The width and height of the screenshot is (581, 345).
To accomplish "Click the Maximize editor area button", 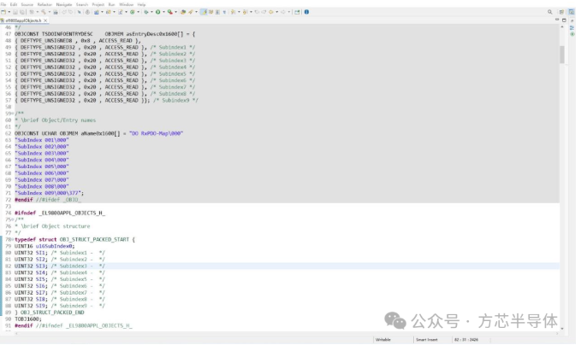I will [x=564, y=20].
